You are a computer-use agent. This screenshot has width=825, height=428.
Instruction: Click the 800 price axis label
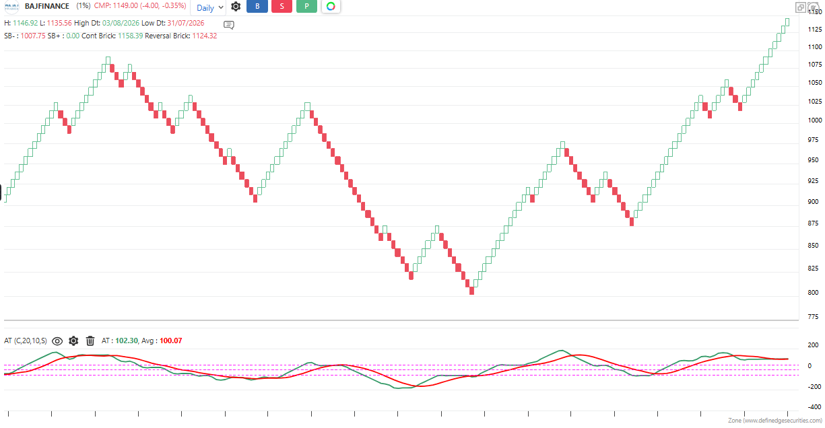[814, 293]
